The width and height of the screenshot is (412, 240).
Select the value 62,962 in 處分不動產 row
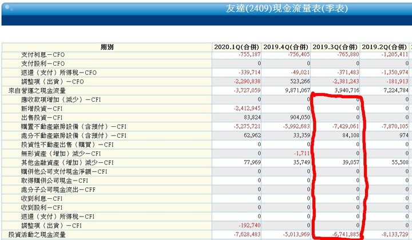pos(252,135)
